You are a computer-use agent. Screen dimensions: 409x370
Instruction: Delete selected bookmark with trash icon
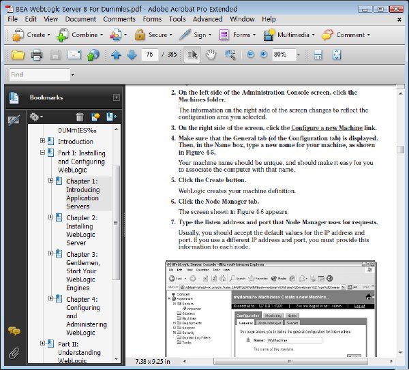(80, 117)
